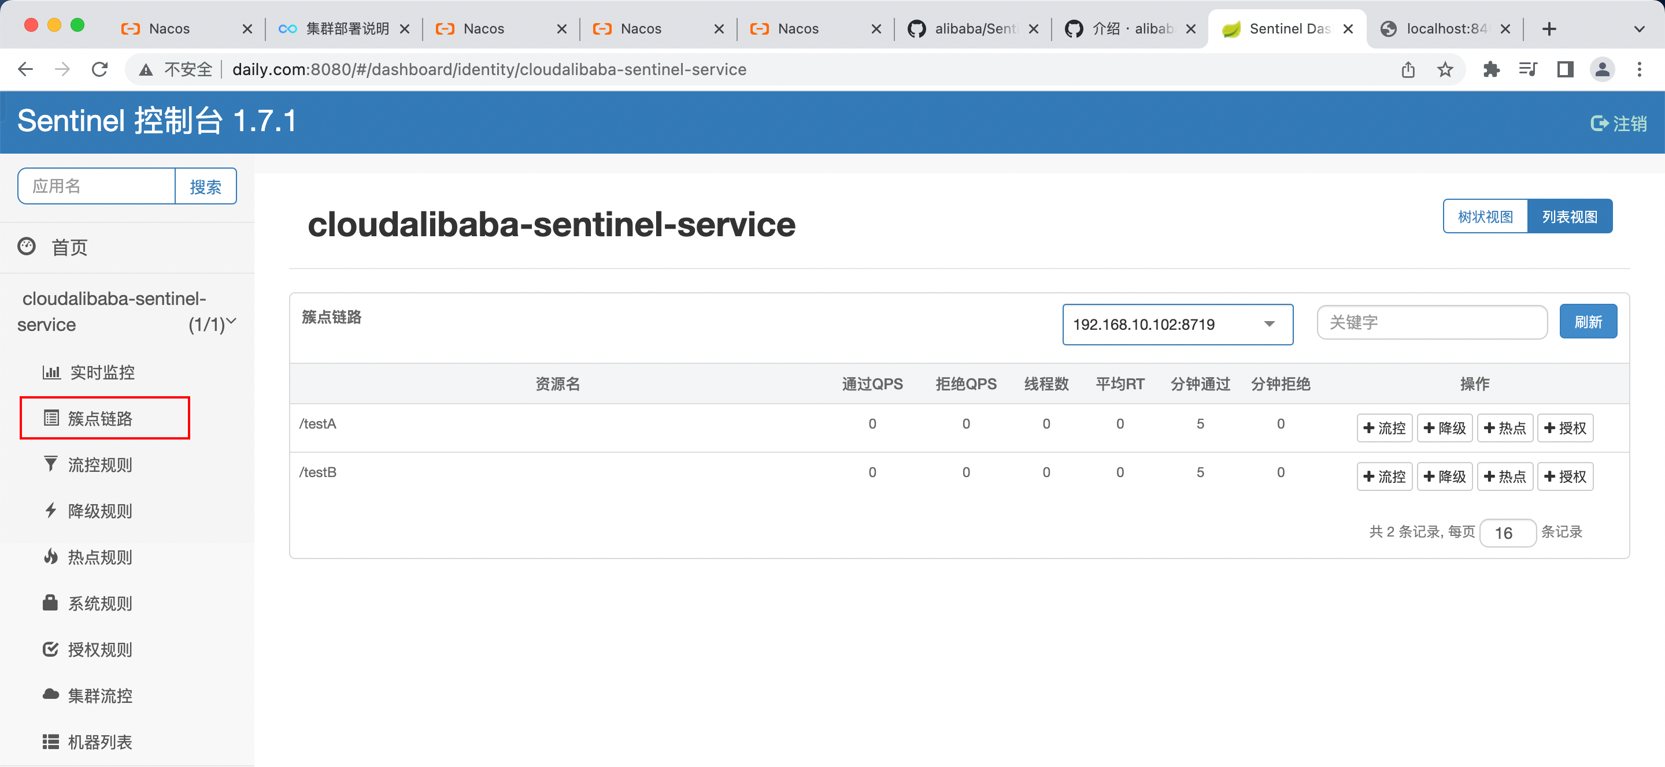Click the 注销 logout icon
The image size is (1665, 767).
pyautogui.click(x=1599, y=122)
